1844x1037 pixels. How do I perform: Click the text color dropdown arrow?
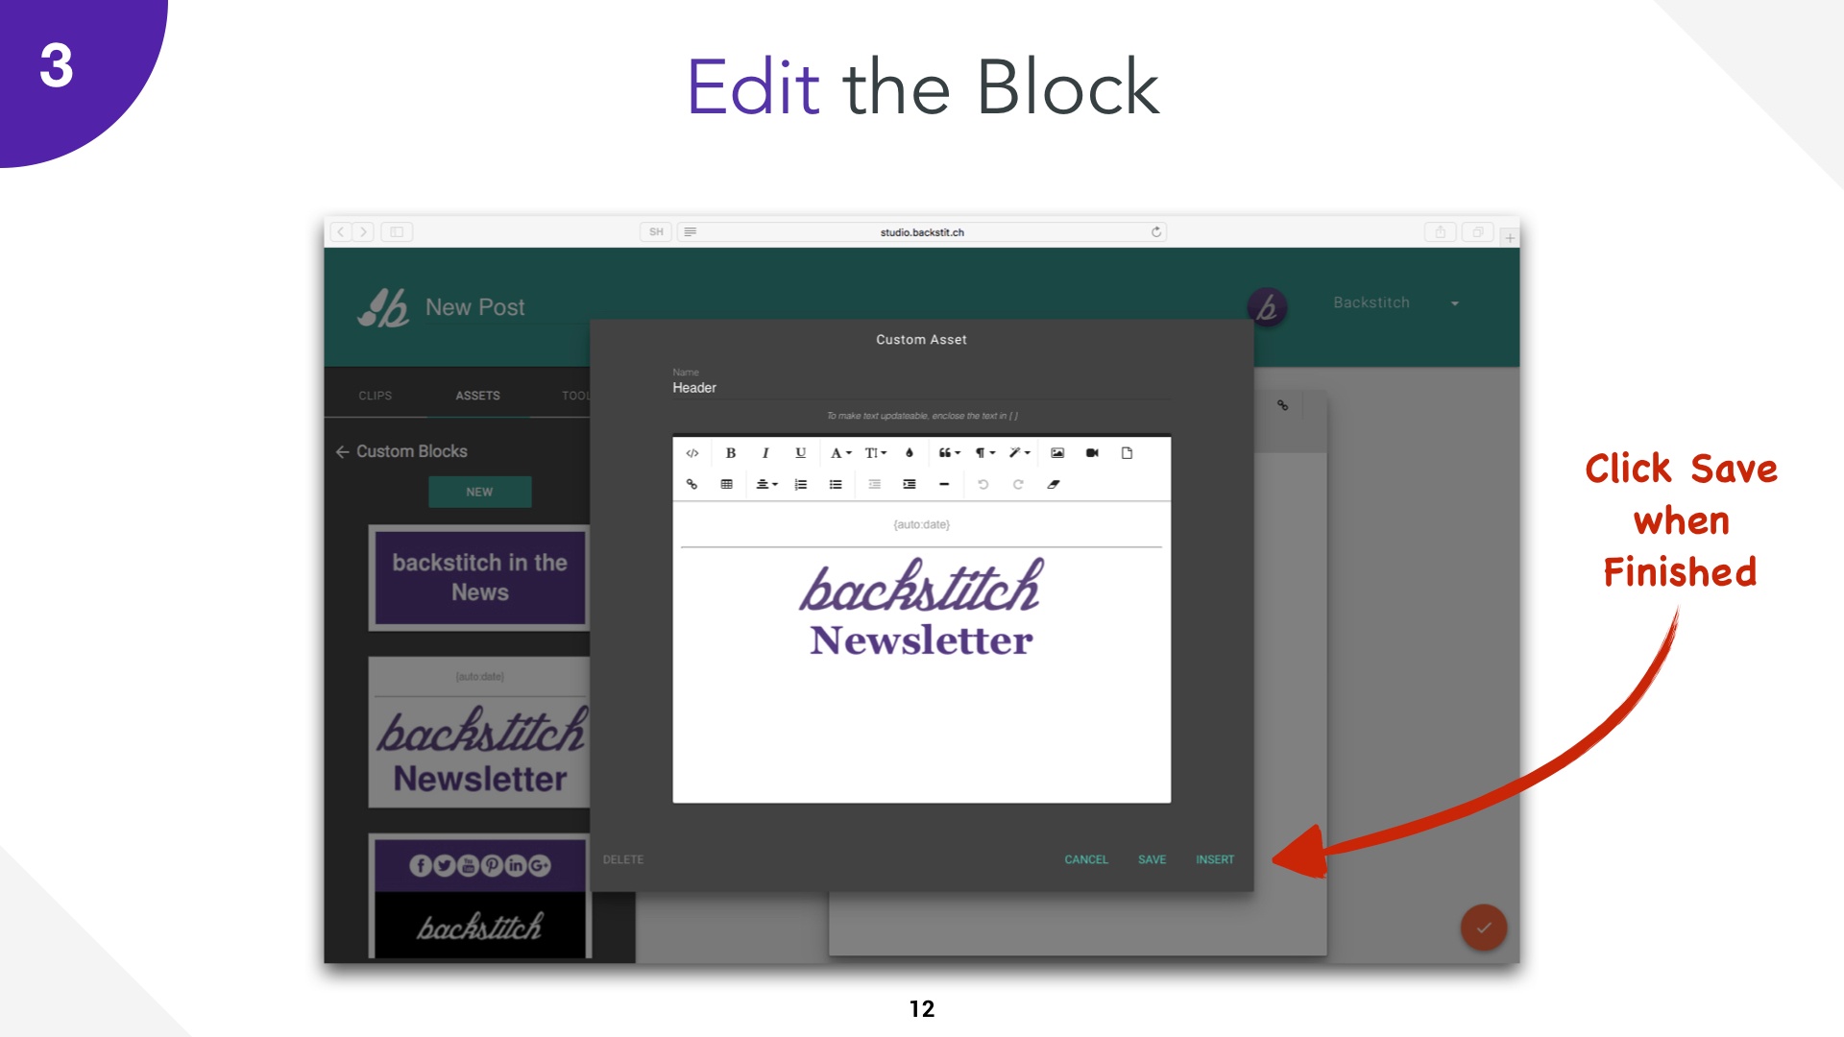(x=851, y=452)
